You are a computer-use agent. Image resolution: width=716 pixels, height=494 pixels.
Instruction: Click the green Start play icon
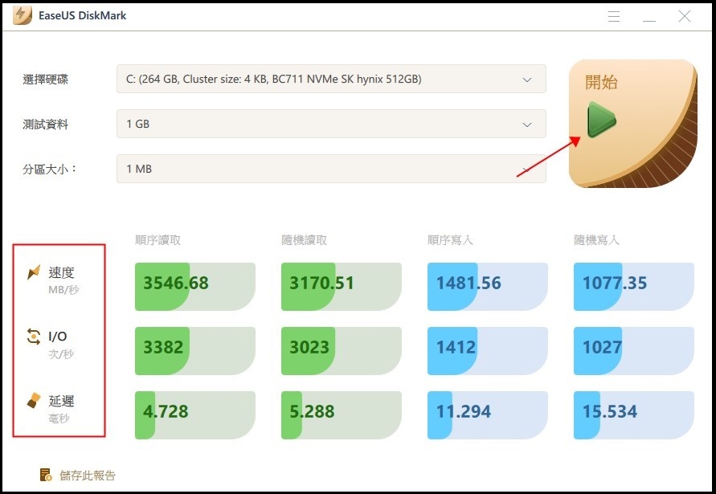click(601, 119)
